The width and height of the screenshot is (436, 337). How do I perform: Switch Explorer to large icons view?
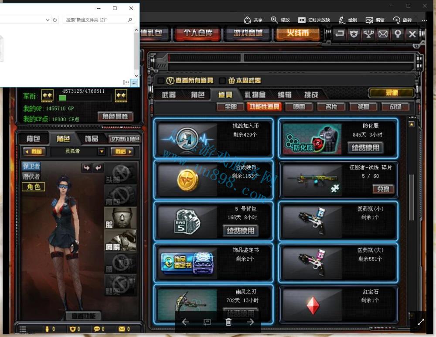134,82
